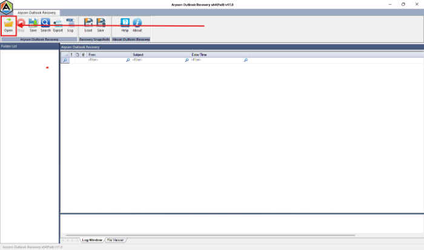Click the search icon in Date/Time filter

coord(246,60)
